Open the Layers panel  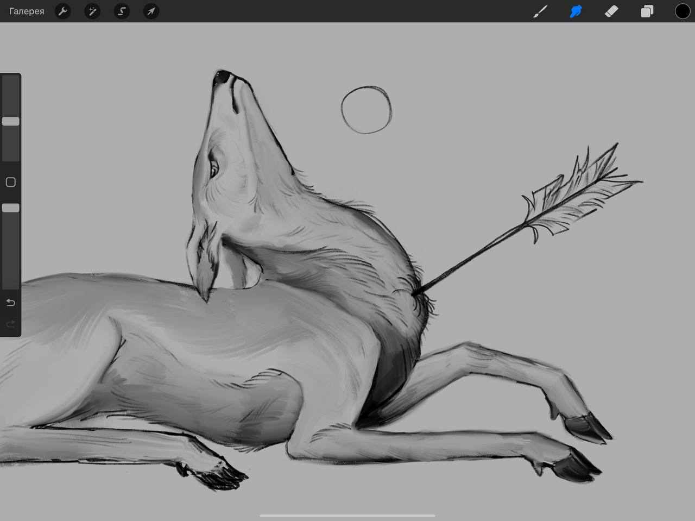(x=647, y=11)
